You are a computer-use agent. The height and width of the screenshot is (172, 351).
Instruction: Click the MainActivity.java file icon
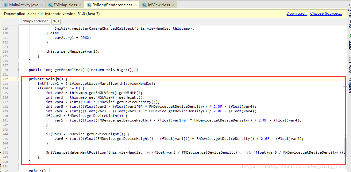[x=6, y=5]
